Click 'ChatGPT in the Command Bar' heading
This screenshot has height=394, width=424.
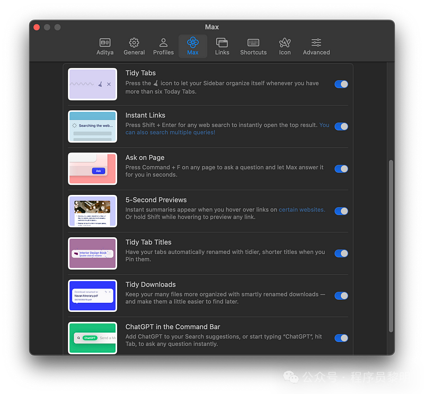[173, 327]
